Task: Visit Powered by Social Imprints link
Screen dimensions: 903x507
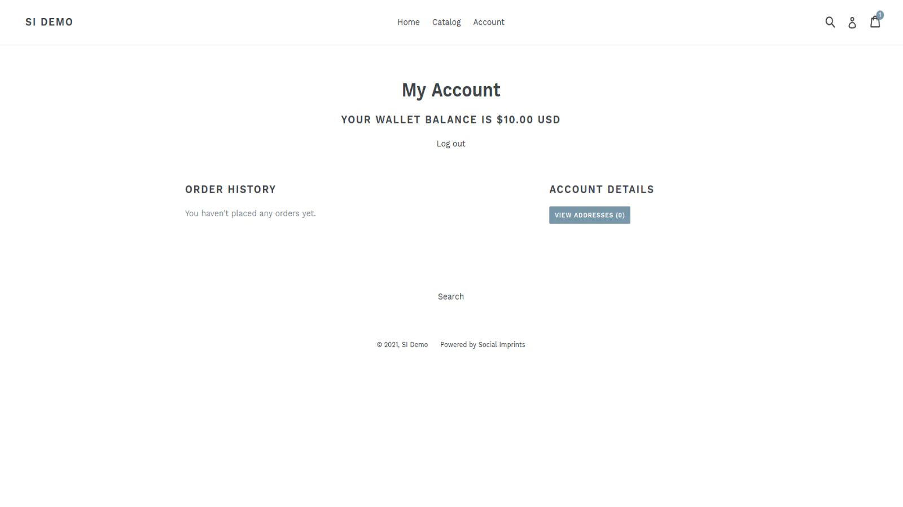Action: click(x=483, y=345)
